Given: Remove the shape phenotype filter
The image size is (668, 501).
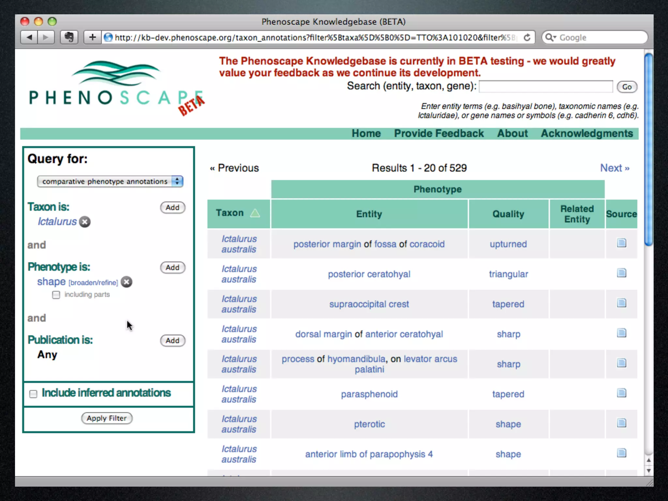Looking at the screenshot, I should [x=127, y=282].
